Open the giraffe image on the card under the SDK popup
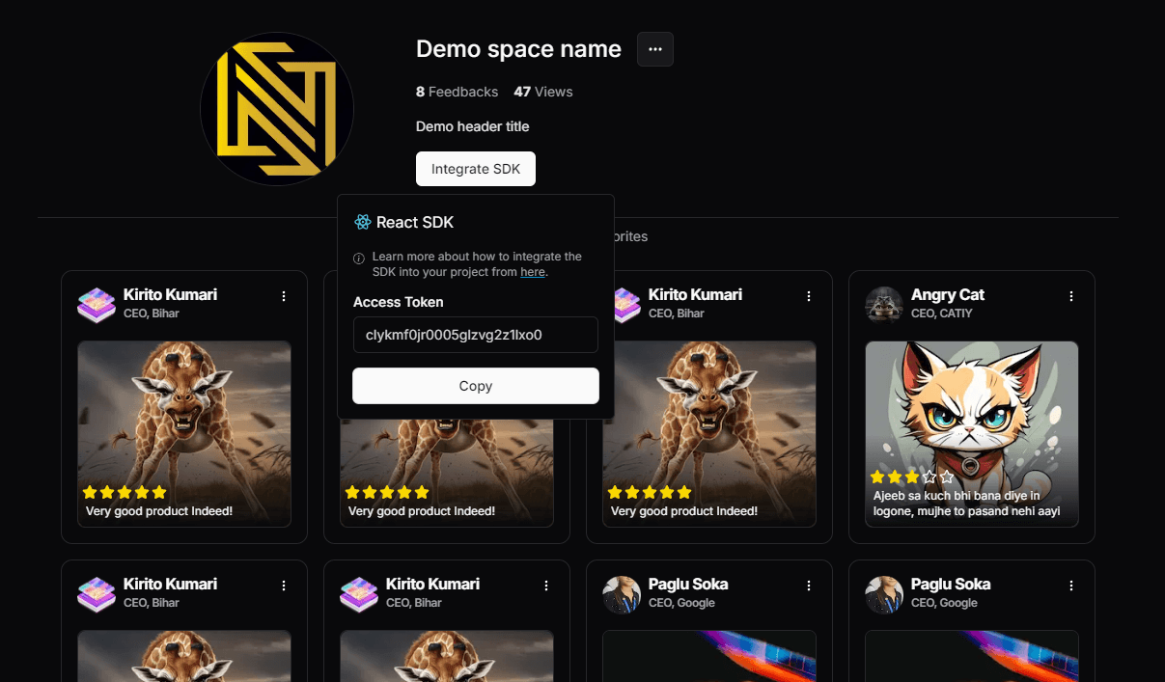This screenshot has height=682, width=1165. tap(447, 474)
